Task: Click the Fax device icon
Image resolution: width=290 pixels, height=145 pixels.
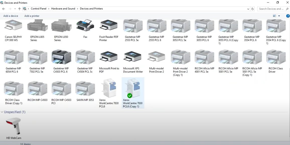Action: [85, 26]
